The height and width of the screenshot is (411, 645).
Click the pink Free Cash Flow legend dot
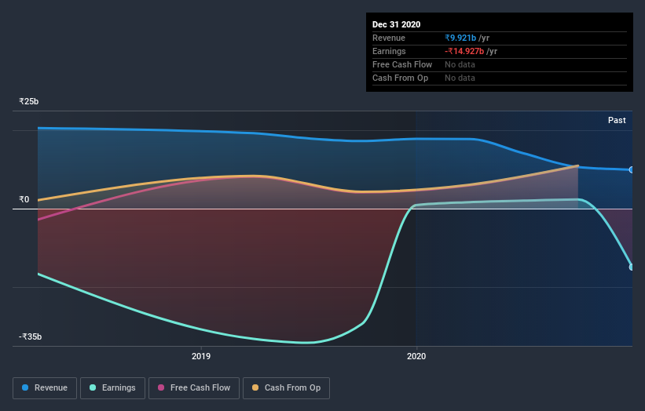(x=161, y=387)
